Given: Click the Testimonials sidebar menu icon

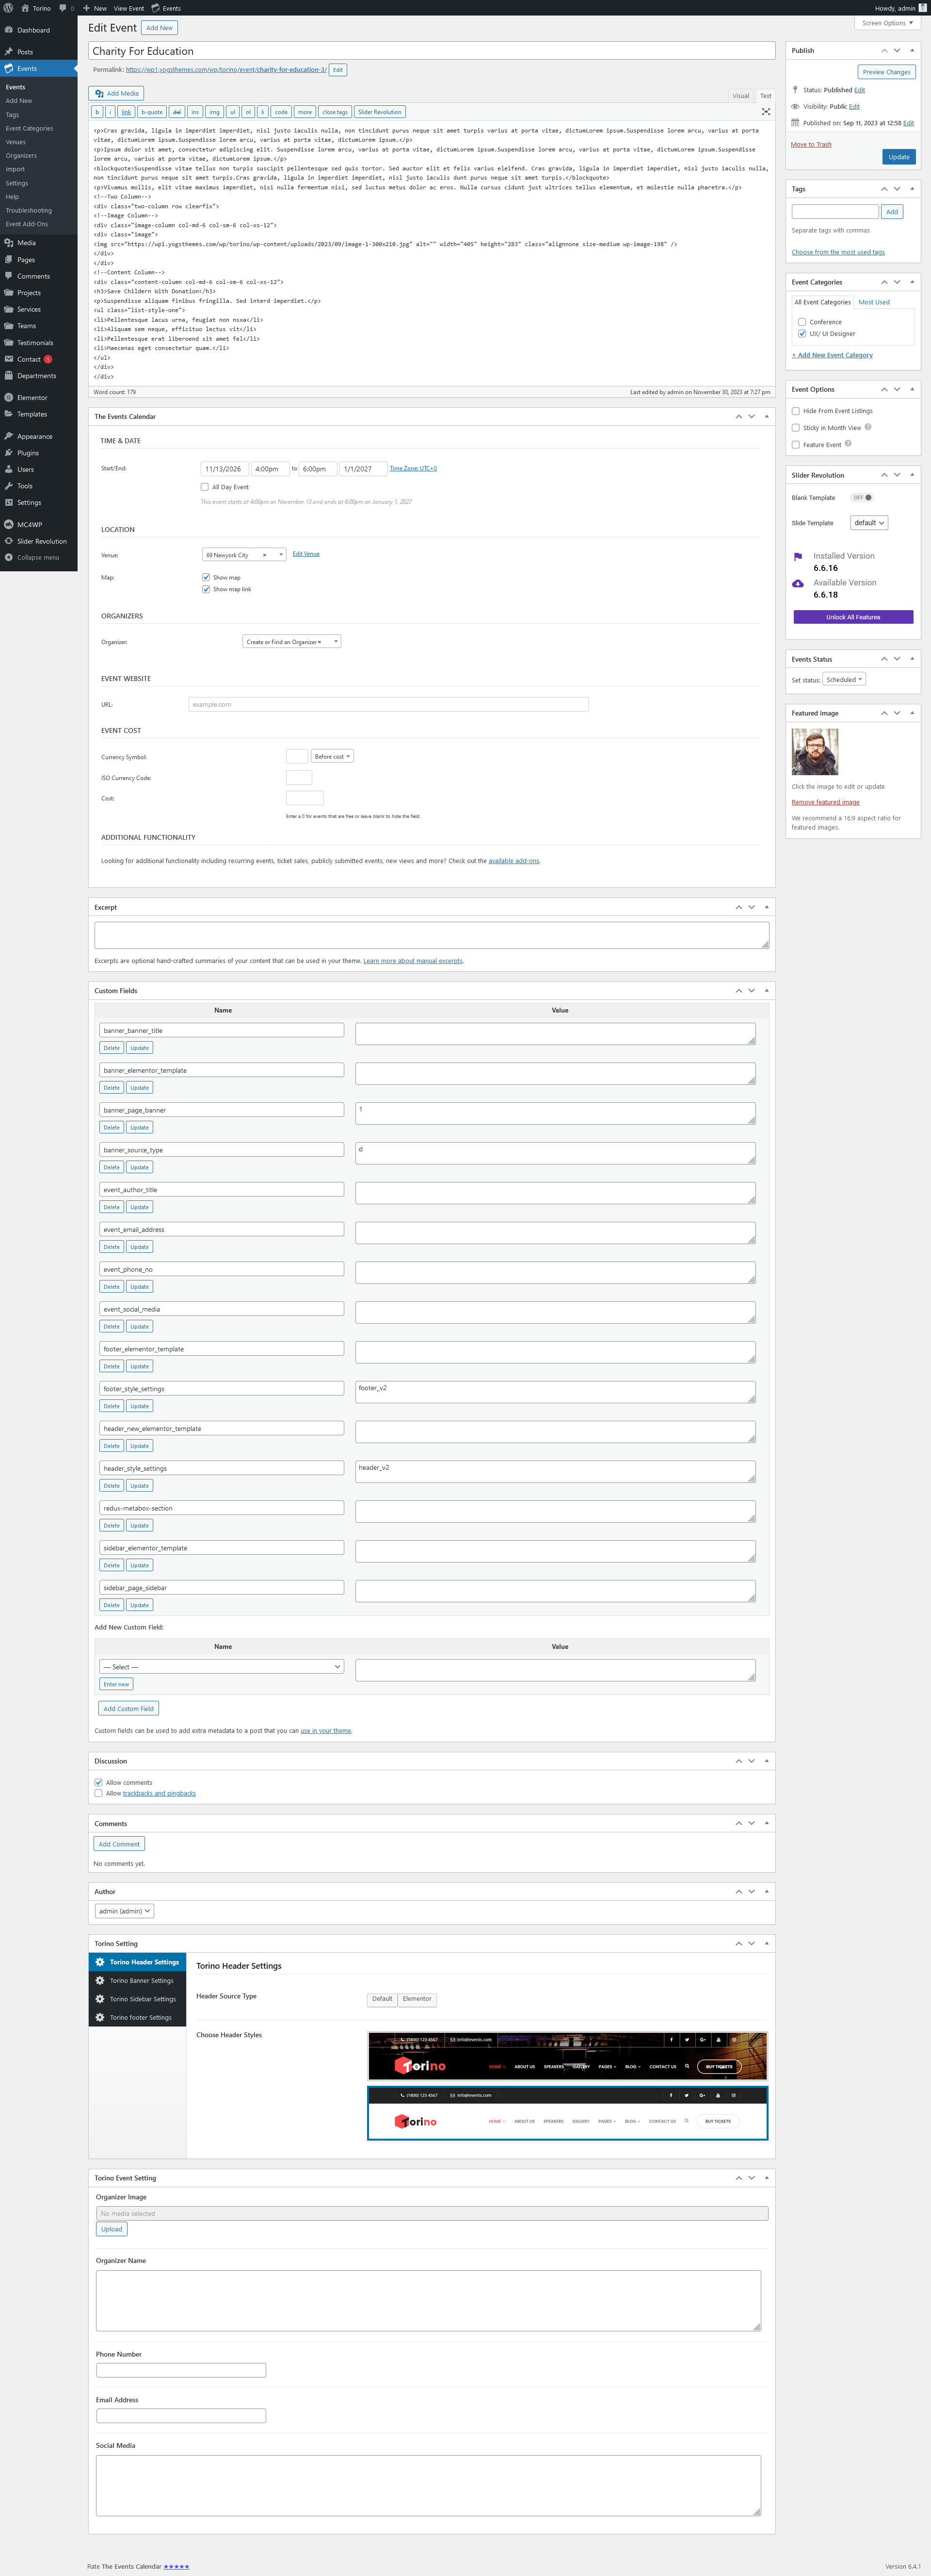Looking at the screenshot, I should point(9,342).
